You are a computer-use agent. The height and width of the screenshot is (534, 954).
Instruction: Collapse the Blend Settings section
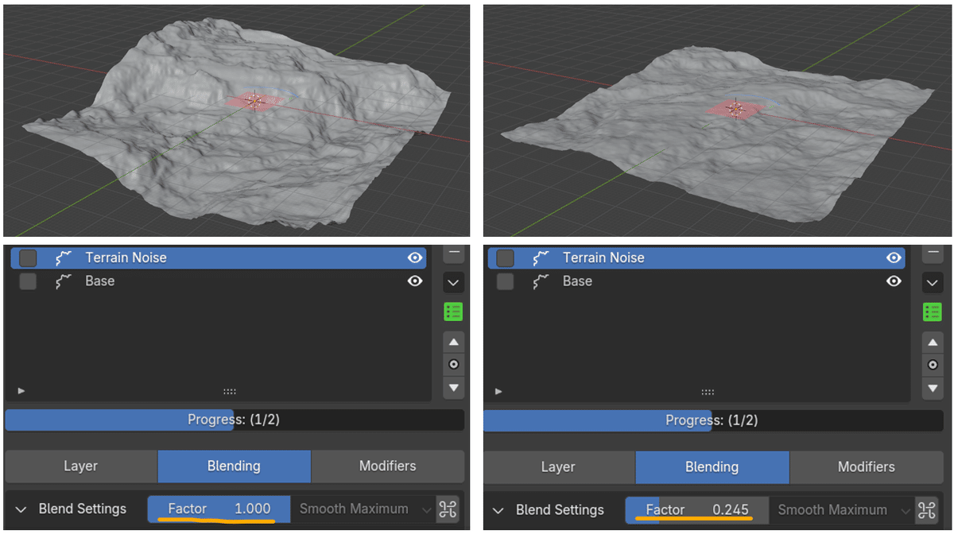21,509
